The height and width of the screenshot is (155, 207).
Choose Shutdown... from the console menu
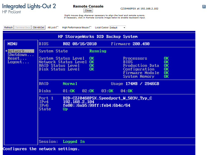(x=21, y=55)
